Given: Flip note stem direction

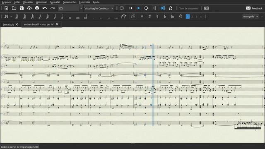Looking at the screenshot, I should coord(181,17).
